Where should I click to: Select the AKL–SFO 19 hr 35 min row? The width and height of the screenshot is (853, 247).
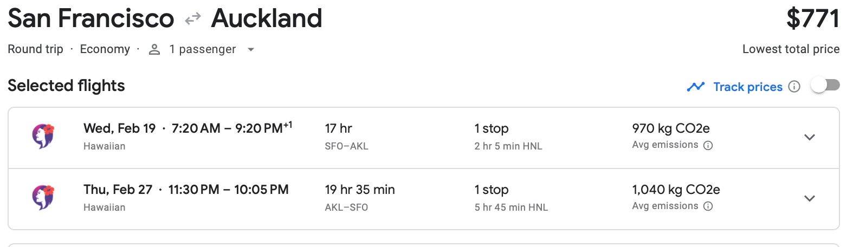(x=359, y=198)
